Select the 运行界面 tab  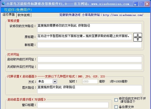(9, 15)
